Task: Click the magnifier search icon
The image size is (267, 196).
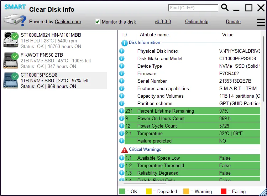Action: pos(225,8)
